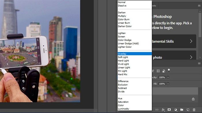
Task: Click the lock icon on Background layer
Action: coord(193,99)
